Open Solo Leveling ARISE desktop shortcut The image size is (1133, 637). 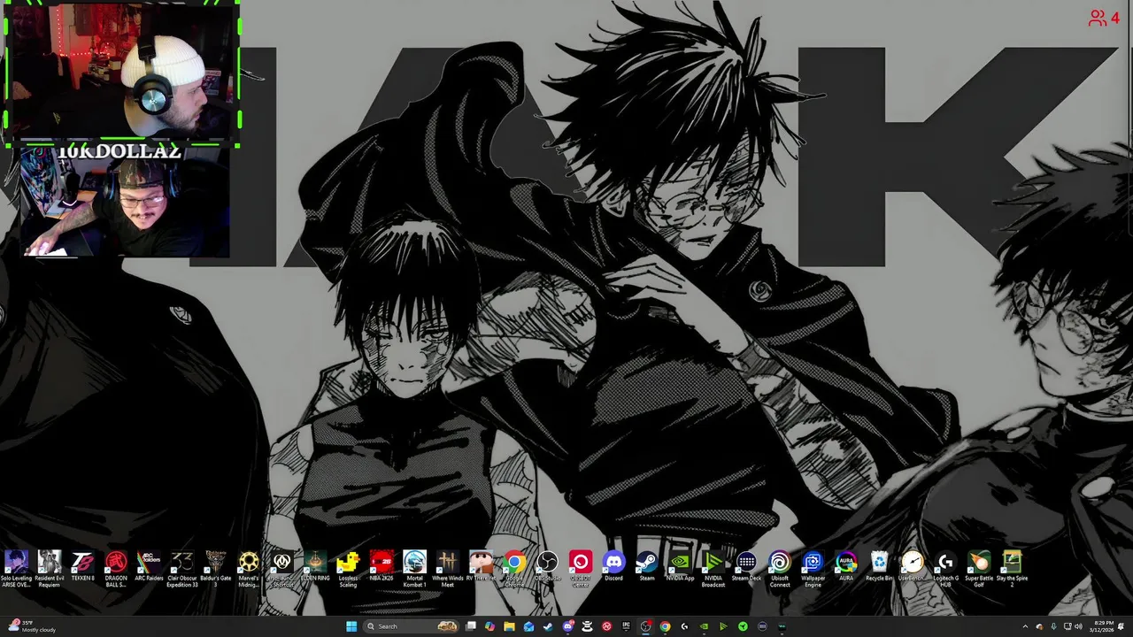(x=16, y=568)
